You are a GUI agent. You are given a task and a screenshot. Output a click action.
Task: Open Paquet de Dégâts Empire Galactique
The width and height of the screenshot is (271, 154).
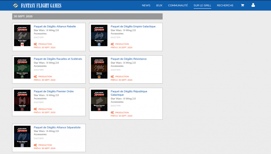pos(133,26)
